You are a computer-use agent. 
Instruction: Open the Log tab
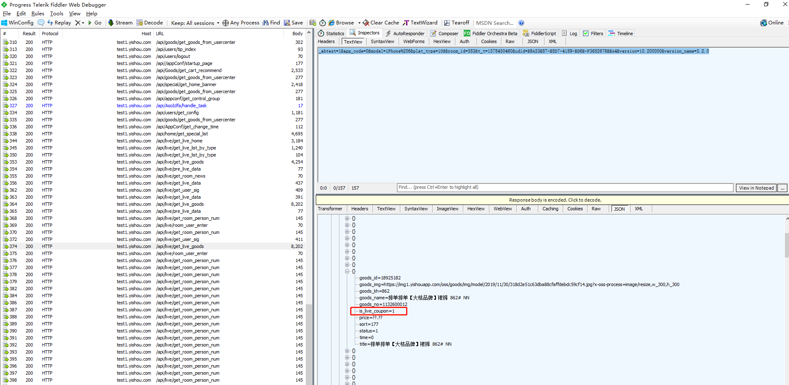570,34
